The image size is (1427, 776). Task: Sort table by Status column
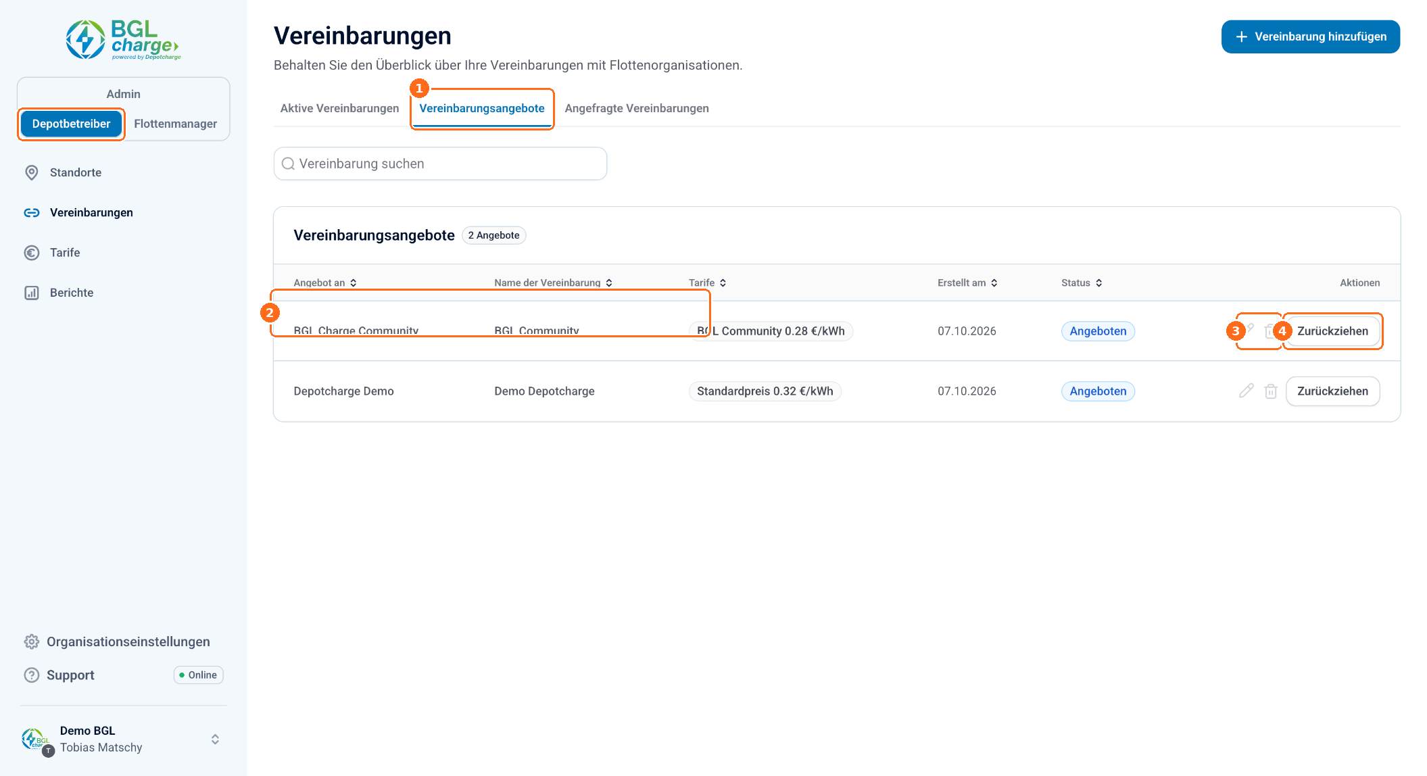coord(1082,283)
